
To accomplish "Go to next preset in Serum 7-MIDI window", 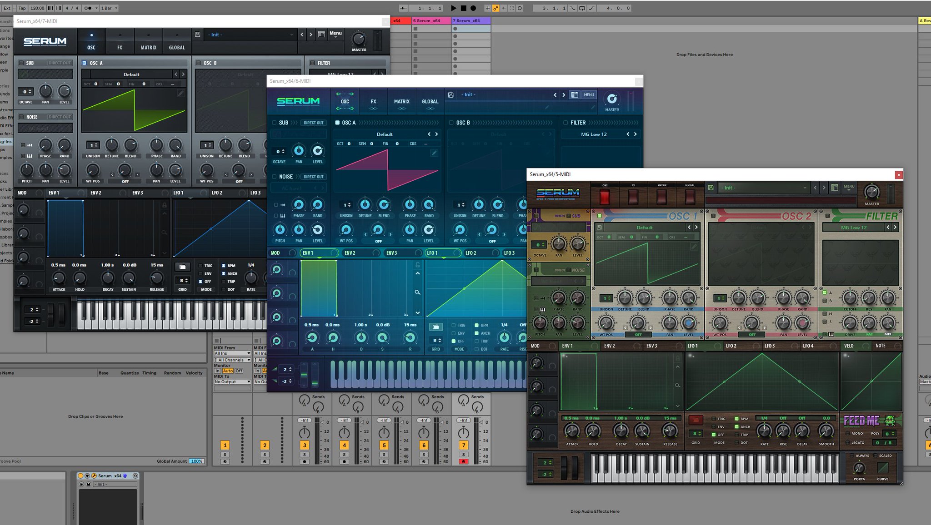I will [x=311, y=35].
